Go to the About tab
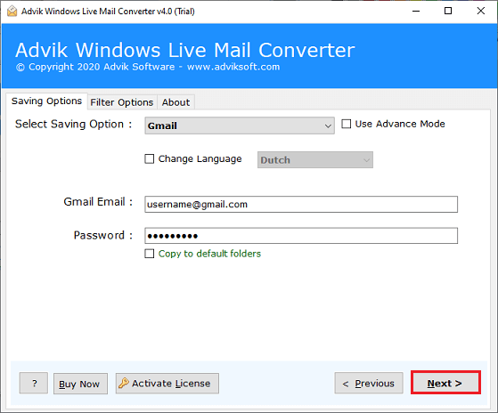Image resolution: width=498 pixels, height=413 pixels. click(x=176, y=102)
